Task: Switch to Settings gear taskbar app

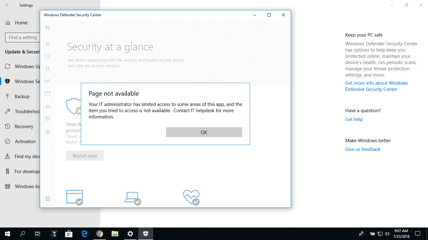Action: pos(130,234)
